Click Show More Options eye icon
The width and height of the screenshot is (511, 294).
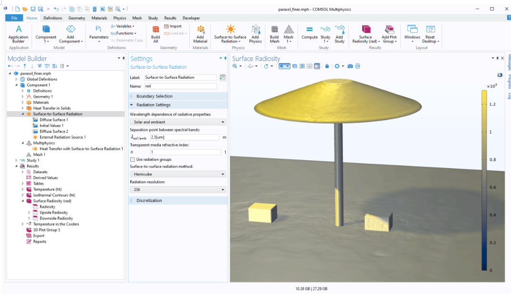tap(40, 66)
